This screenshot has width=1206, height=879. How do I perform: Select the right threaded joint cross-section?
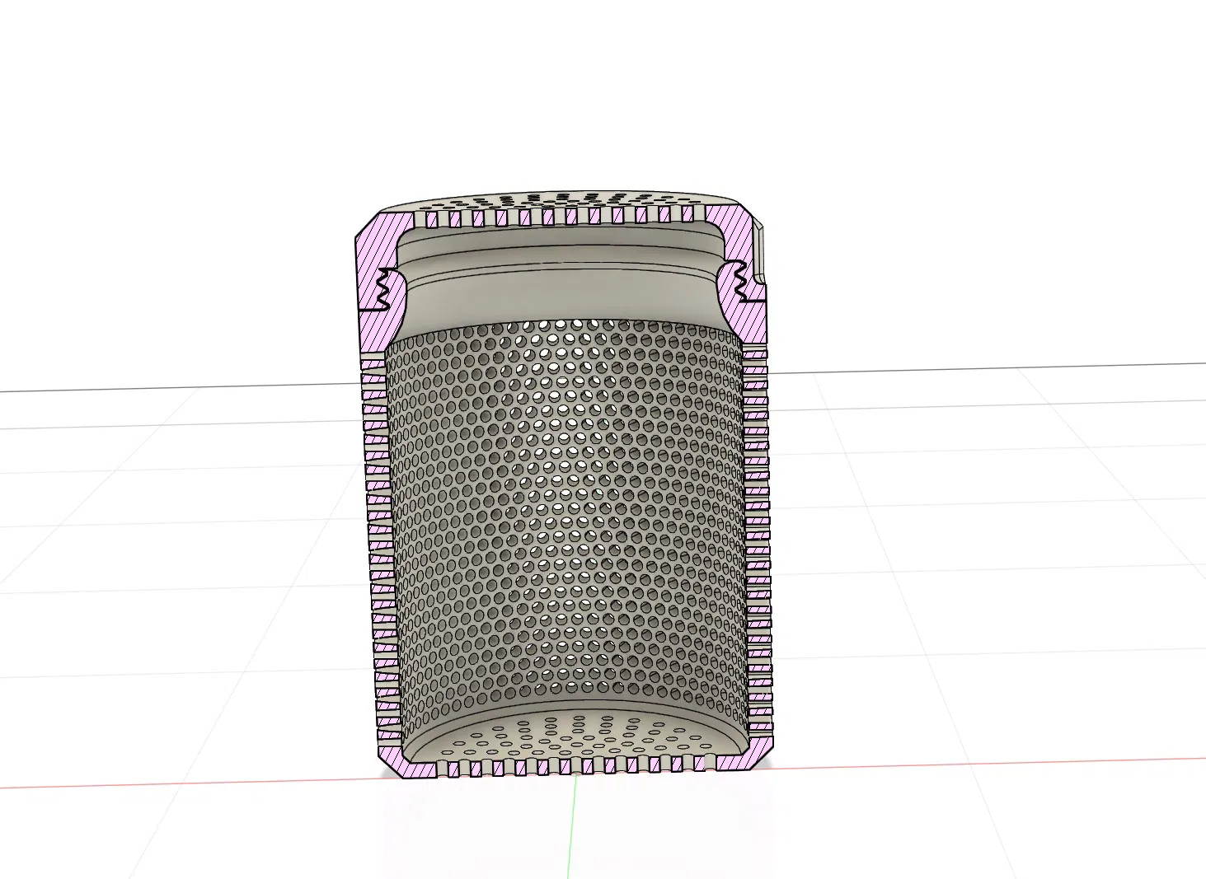tap(739, 283)
